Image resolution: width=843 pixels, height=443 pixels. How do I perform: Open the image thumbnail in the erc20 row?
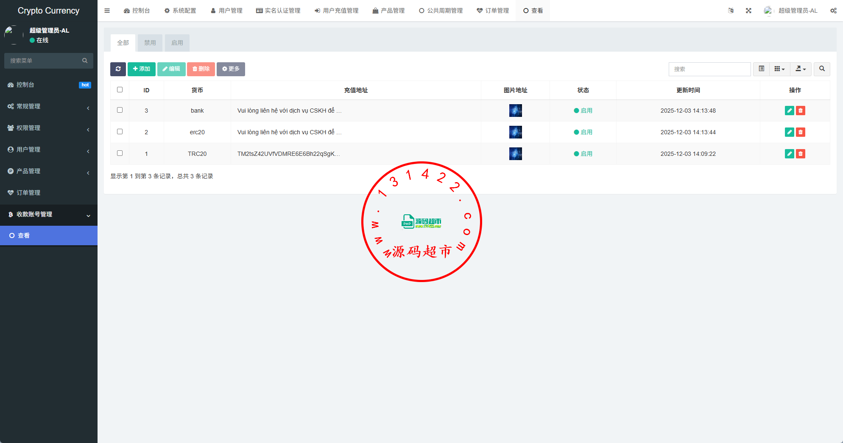(x=515, y=132)
